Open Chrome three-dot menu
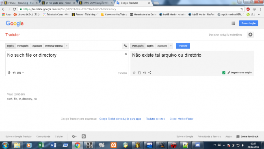The width and height of the screenshot is (264, 149). coord(260,9)
